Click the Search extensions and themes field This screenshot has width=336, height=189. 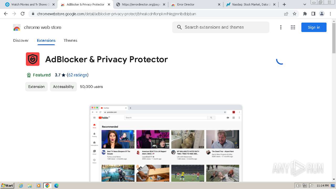pos(221,27)
